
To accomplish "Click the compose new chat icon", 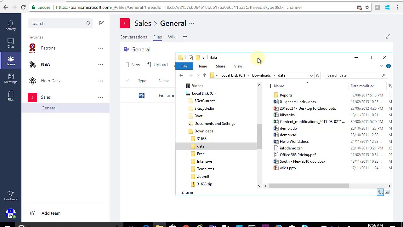I will click(101, 23).
